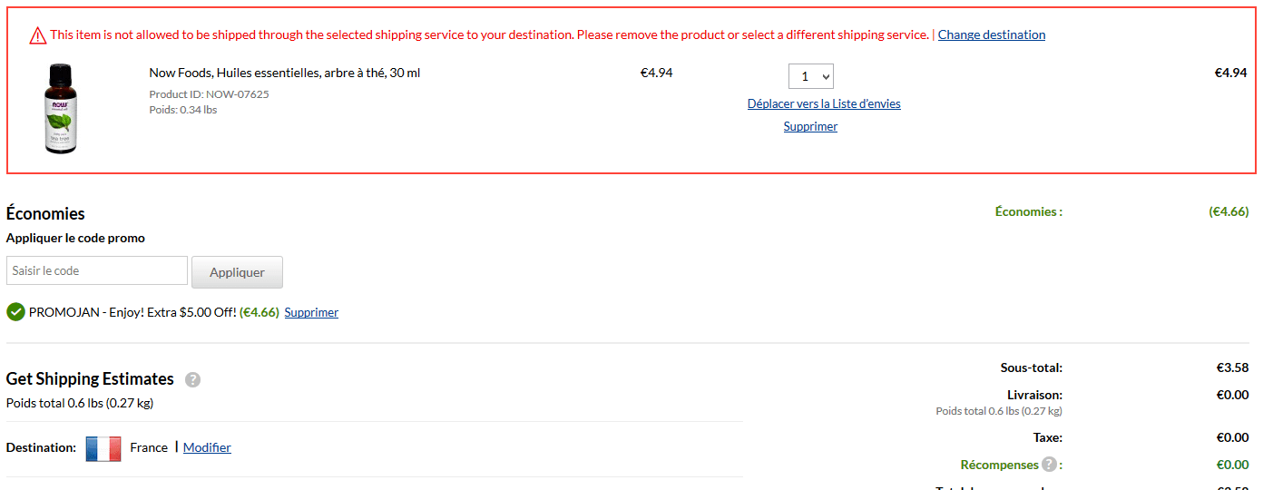Remove the PROMOJAN code via Supprimer
Screen dimensions: 1273x490
311,312
